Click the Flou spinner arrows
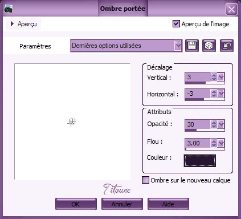The width and height of the screenshot is (241, 219). point(214,143)
